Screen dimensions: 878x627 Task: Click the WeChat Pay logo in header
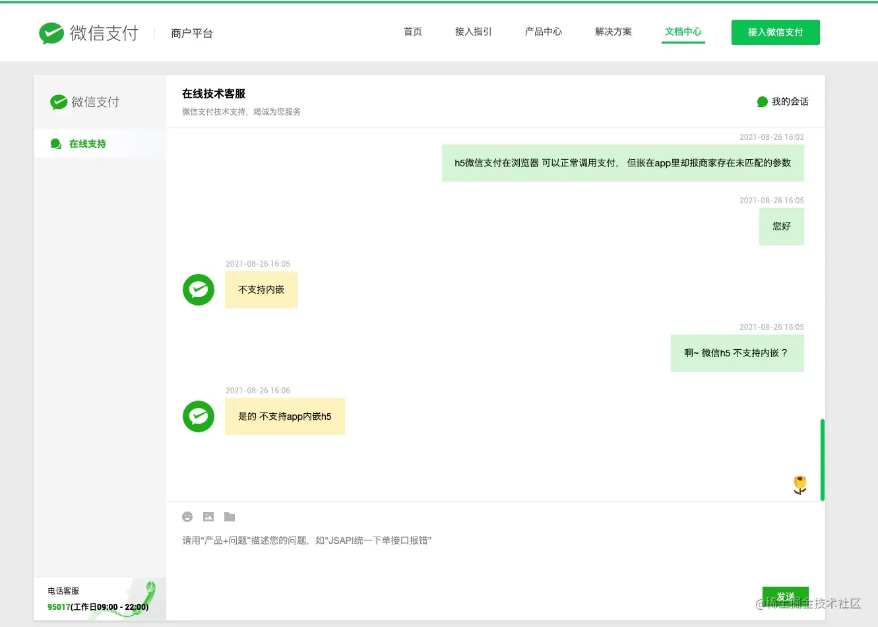[88, 33]
